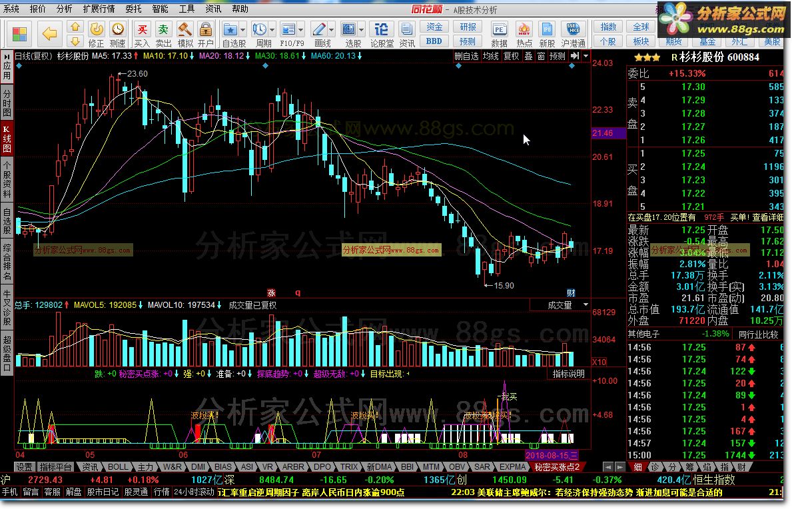Click the yellow down arrow icon
This screenshot has width=792, height=509.
pyautogui.click(x=75, y=41)
